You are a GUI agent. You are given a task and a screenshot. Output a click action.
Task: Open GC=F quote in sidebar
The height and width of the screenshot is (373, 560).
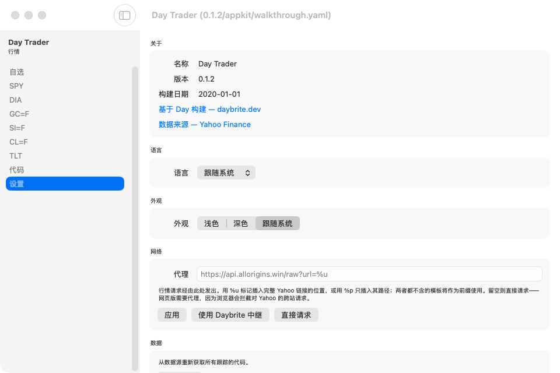pyautogui.click(x=65, y=114)
